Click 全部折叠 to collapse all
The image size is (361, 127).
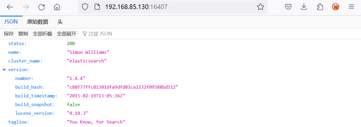[x=42, y=34]
